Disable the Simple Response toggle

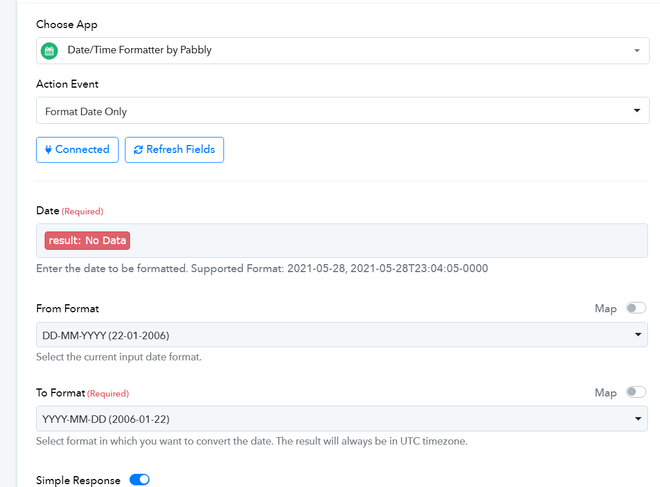pyautogui.click(x=139, y=480)
